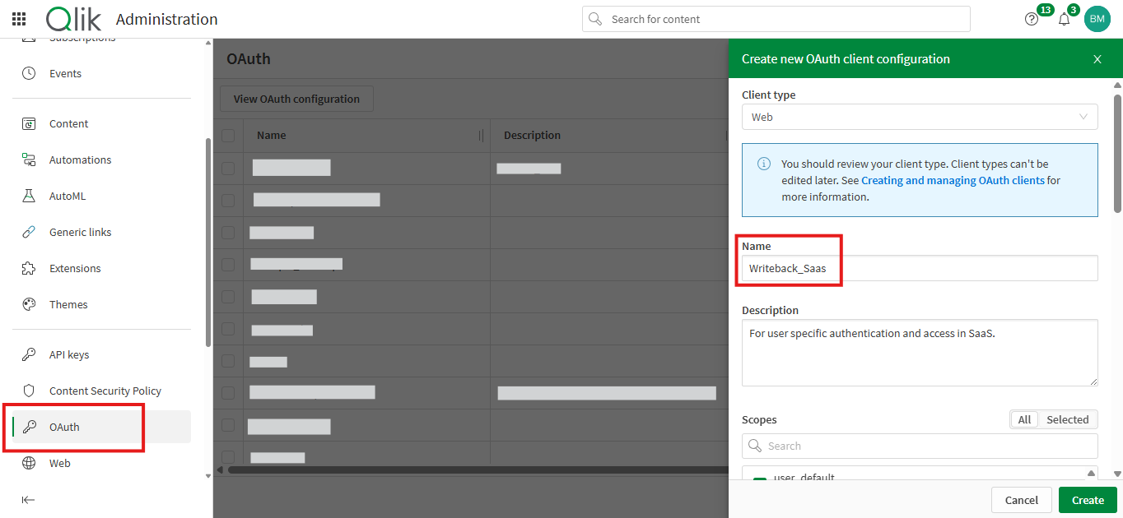Click the Search for content field
The width and height of the screenshot is (1123, 518).
[x=776, y=19]
